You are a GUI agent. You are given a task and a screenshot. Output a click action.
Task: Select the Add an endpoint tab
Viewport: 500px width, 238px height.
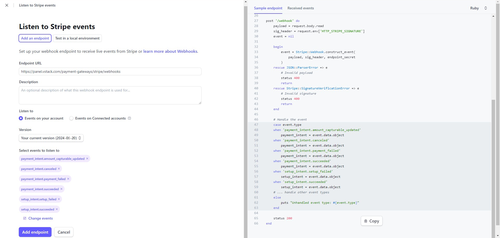point(35,38)
